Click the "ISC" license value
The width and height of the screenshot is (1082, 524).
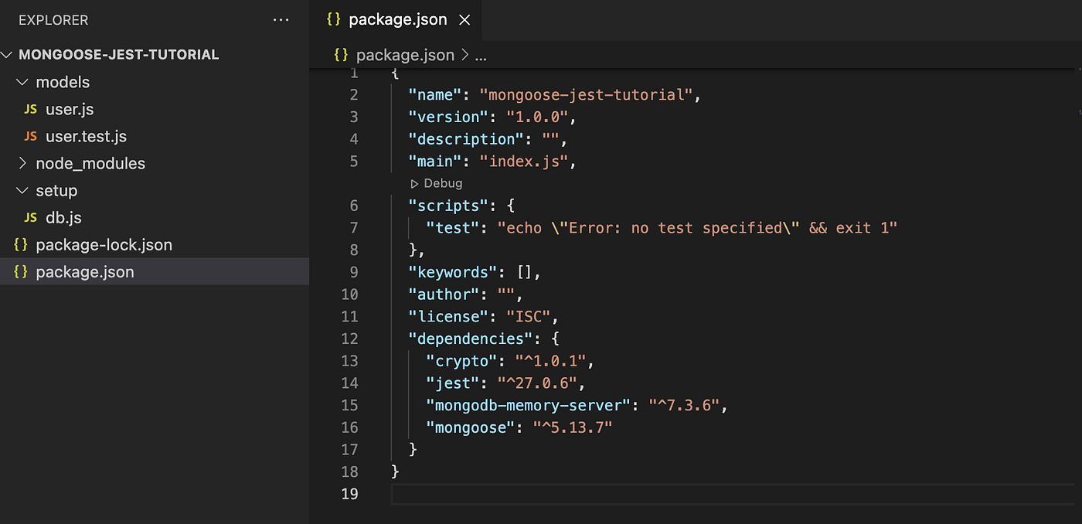pos(529,317)
